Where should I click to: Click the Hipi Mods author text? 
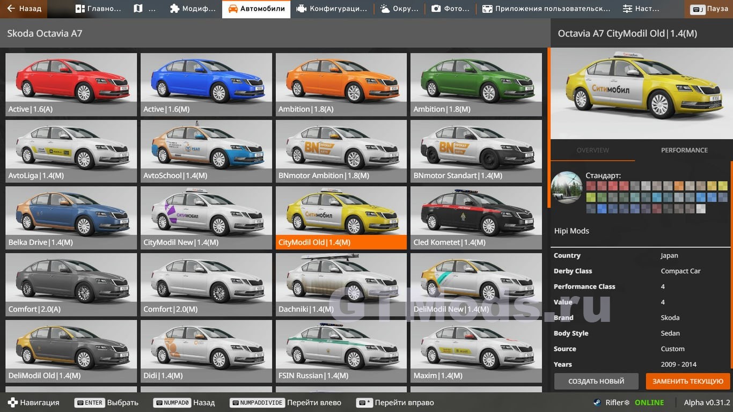(x=571, y=231)
